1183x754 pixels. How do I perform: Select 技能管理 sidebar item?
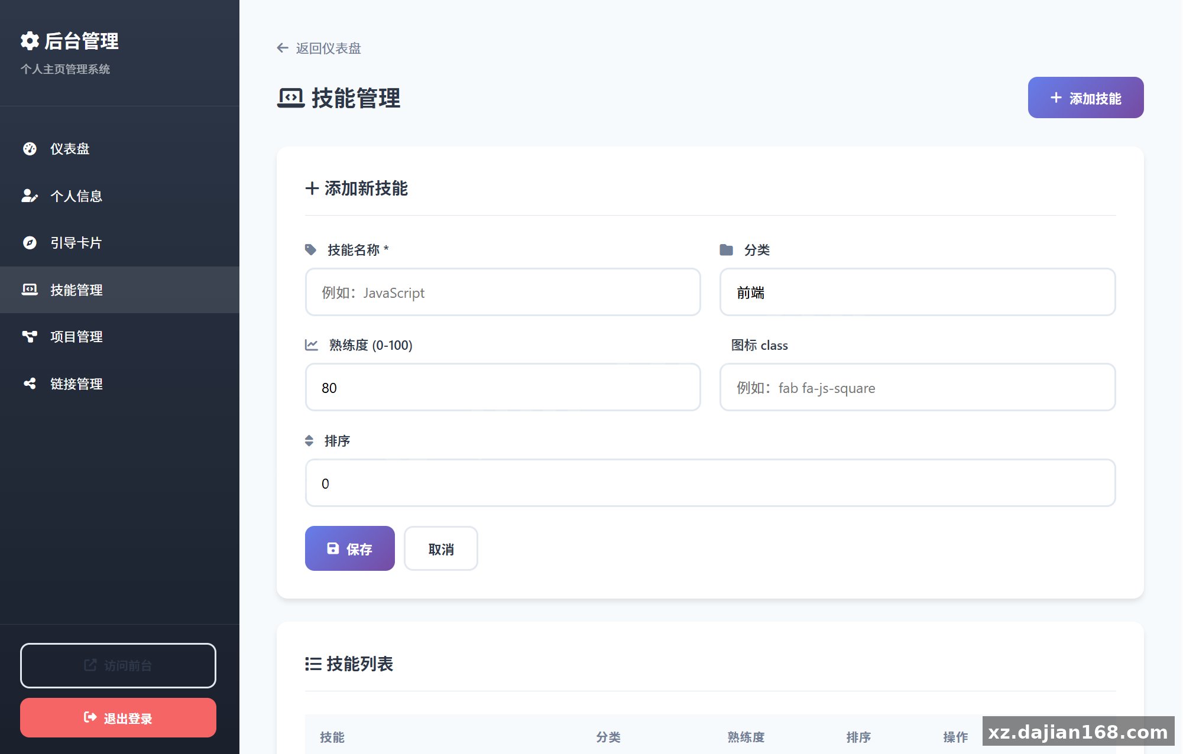tap(119, 290)
